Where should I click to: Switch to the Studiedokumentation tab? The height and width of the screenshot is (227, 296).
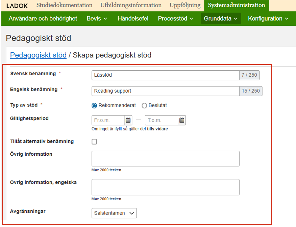coord(65,5)
